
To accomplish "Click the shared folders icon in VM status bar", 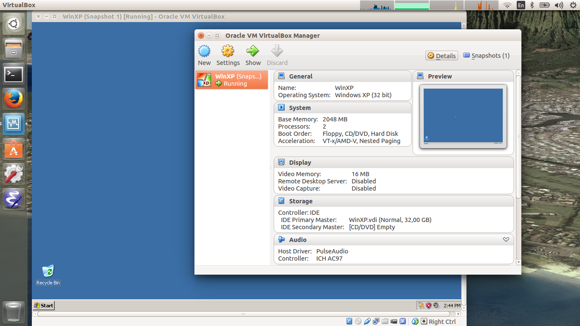I will click(x=385, y=321).
